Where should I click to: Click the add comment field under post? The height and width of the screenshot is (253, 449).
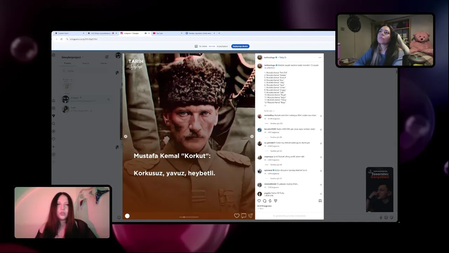(289, 216)
